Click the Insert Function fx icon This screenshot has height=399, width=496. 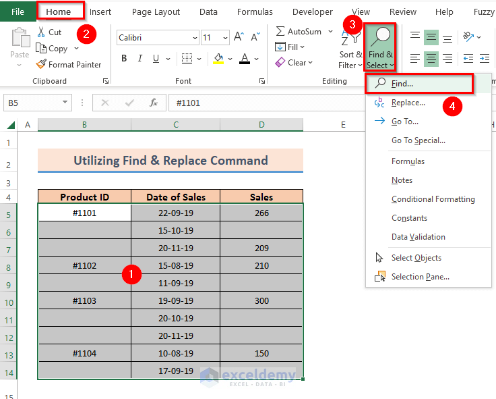click(x=154, y=103)
